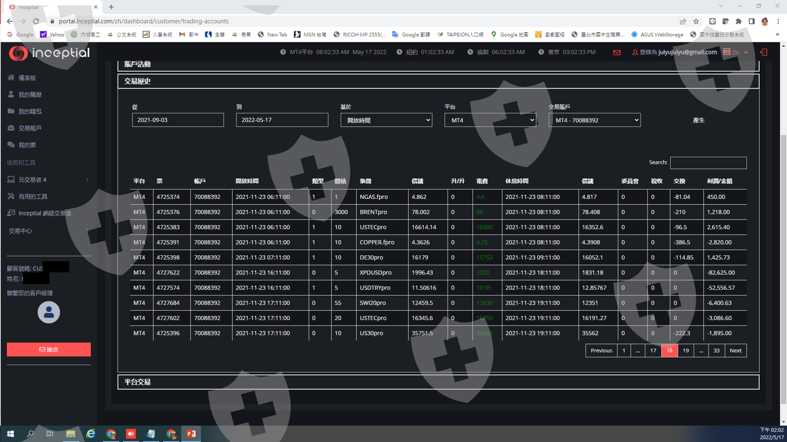Viewport: 787px width, 442px height.
Task: Open the Inceptial logo home link
Action: [49, 53]
